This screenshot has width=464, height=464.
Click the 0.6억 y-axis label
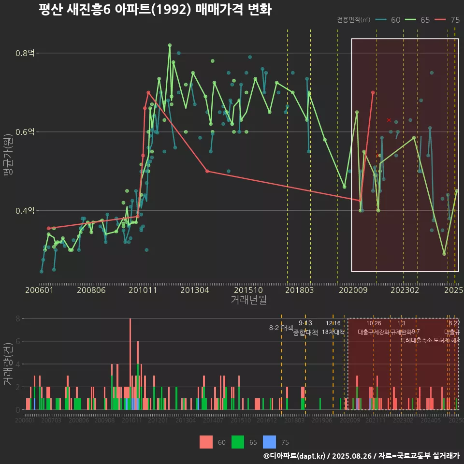coord(25,132)
